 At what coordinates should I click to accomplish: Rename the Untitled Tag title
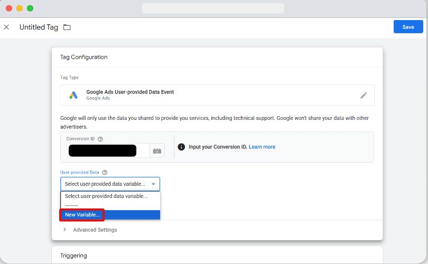(x=39, y=27)
